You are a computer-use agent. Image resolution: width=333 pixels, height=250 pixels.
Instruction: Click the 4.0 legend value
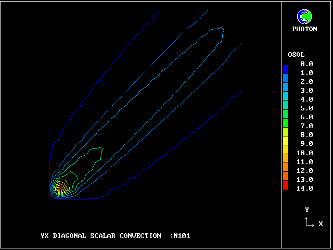click(306, 99)
